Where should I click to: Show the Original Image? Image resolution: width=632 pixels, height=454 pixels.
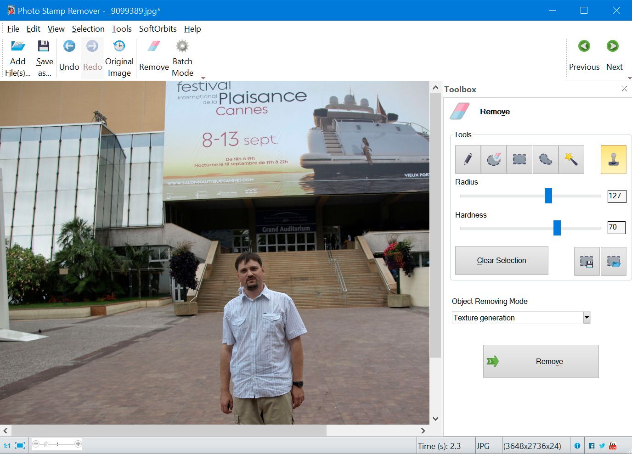(119, 58)
